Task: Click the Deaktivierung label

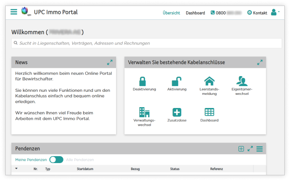Action: (144, 89)
